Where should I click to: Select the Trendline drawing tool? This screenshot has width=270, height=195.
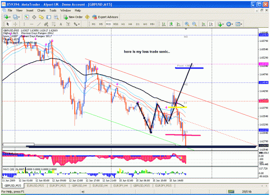pyautogui.click(x=39, y=24)
